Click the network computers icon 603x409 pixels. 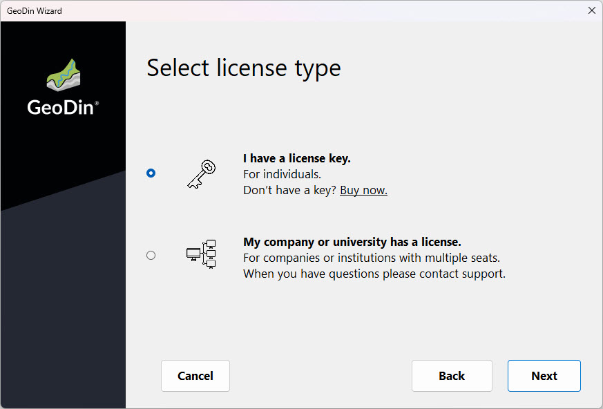point(201,254)
